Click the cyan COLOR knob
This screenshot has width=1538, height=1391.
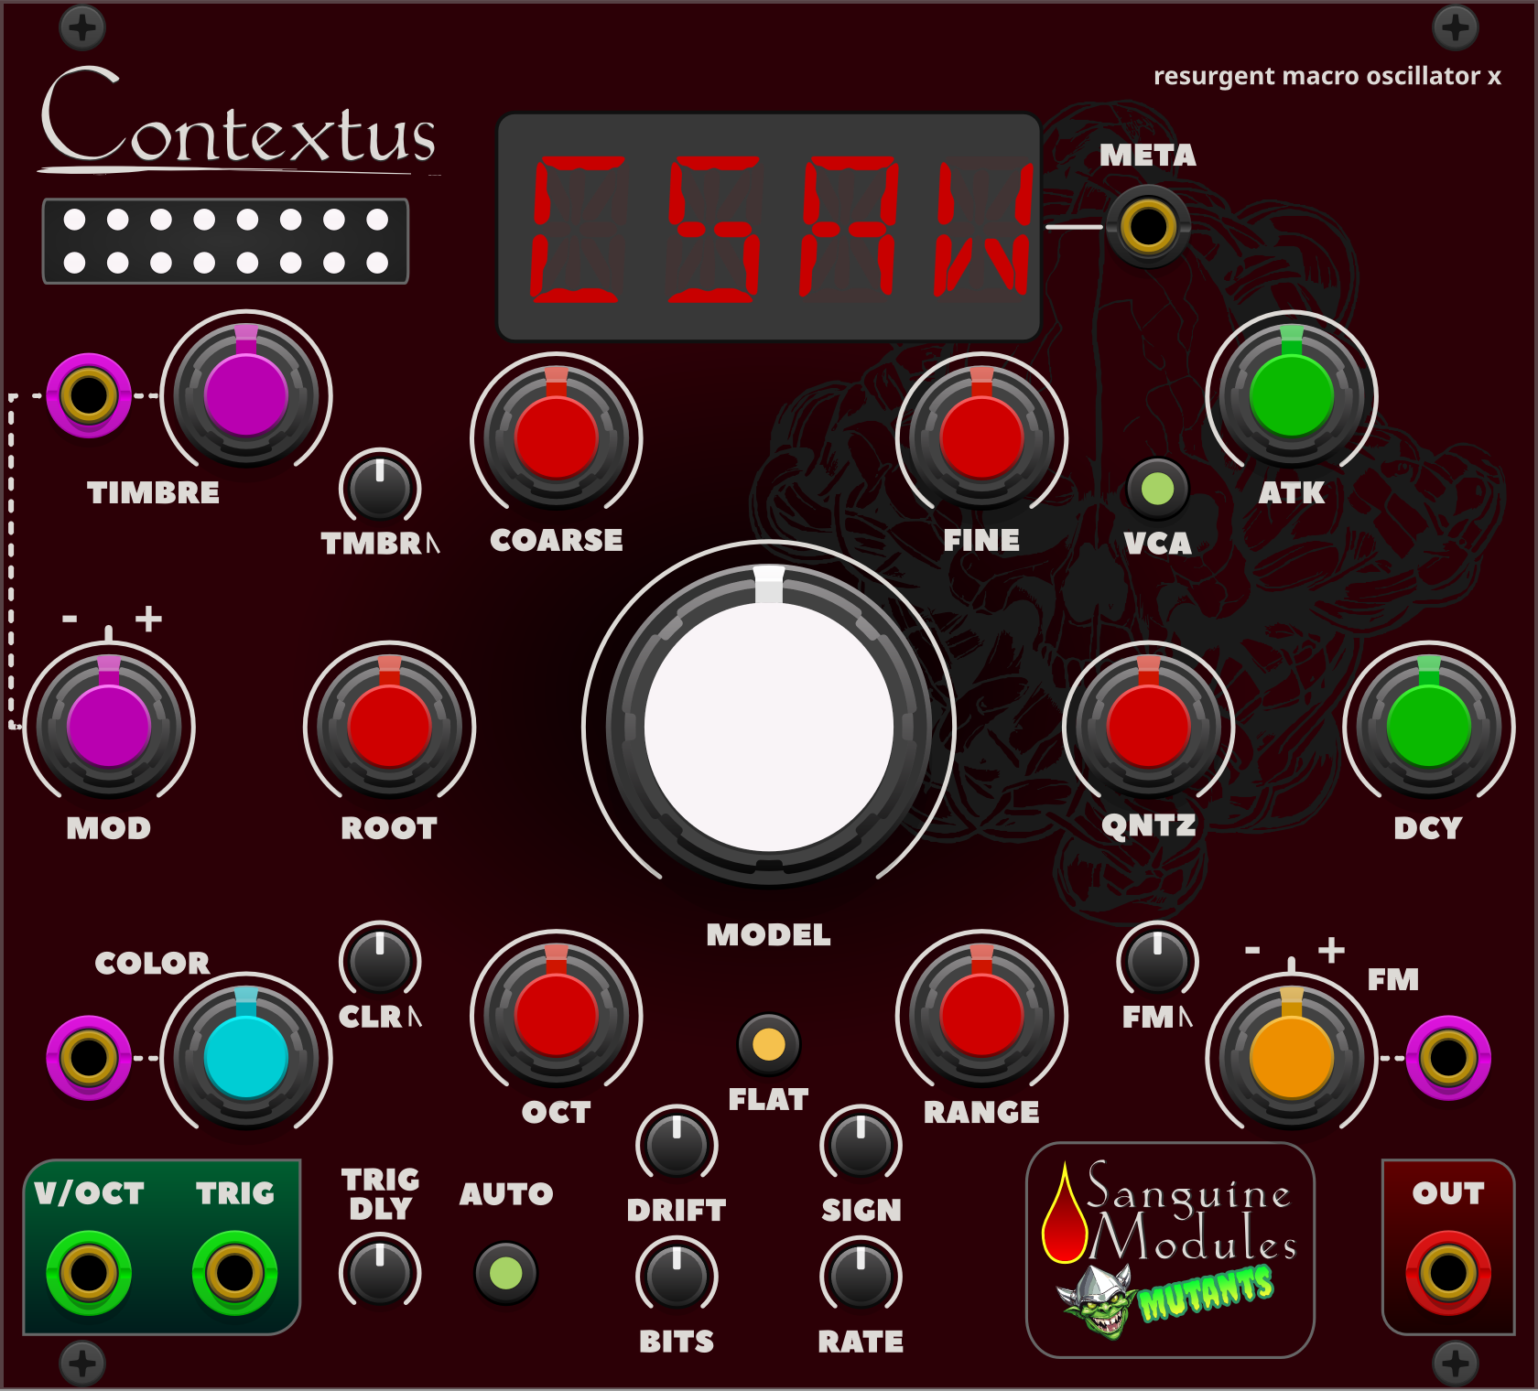coord(246,1057)
